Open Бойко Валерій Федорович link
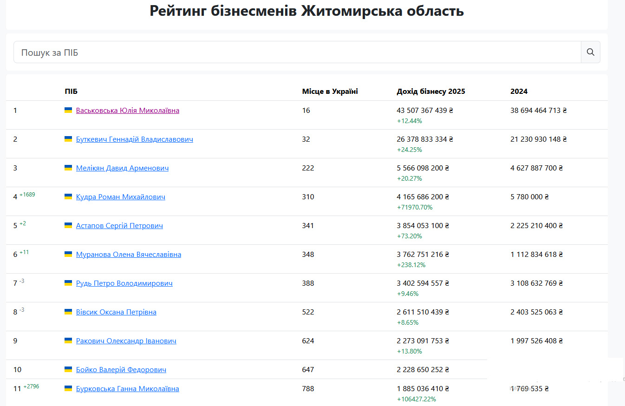Image resolution: width=625 pixels, height=406 pixels. click(x=121, y=370)
